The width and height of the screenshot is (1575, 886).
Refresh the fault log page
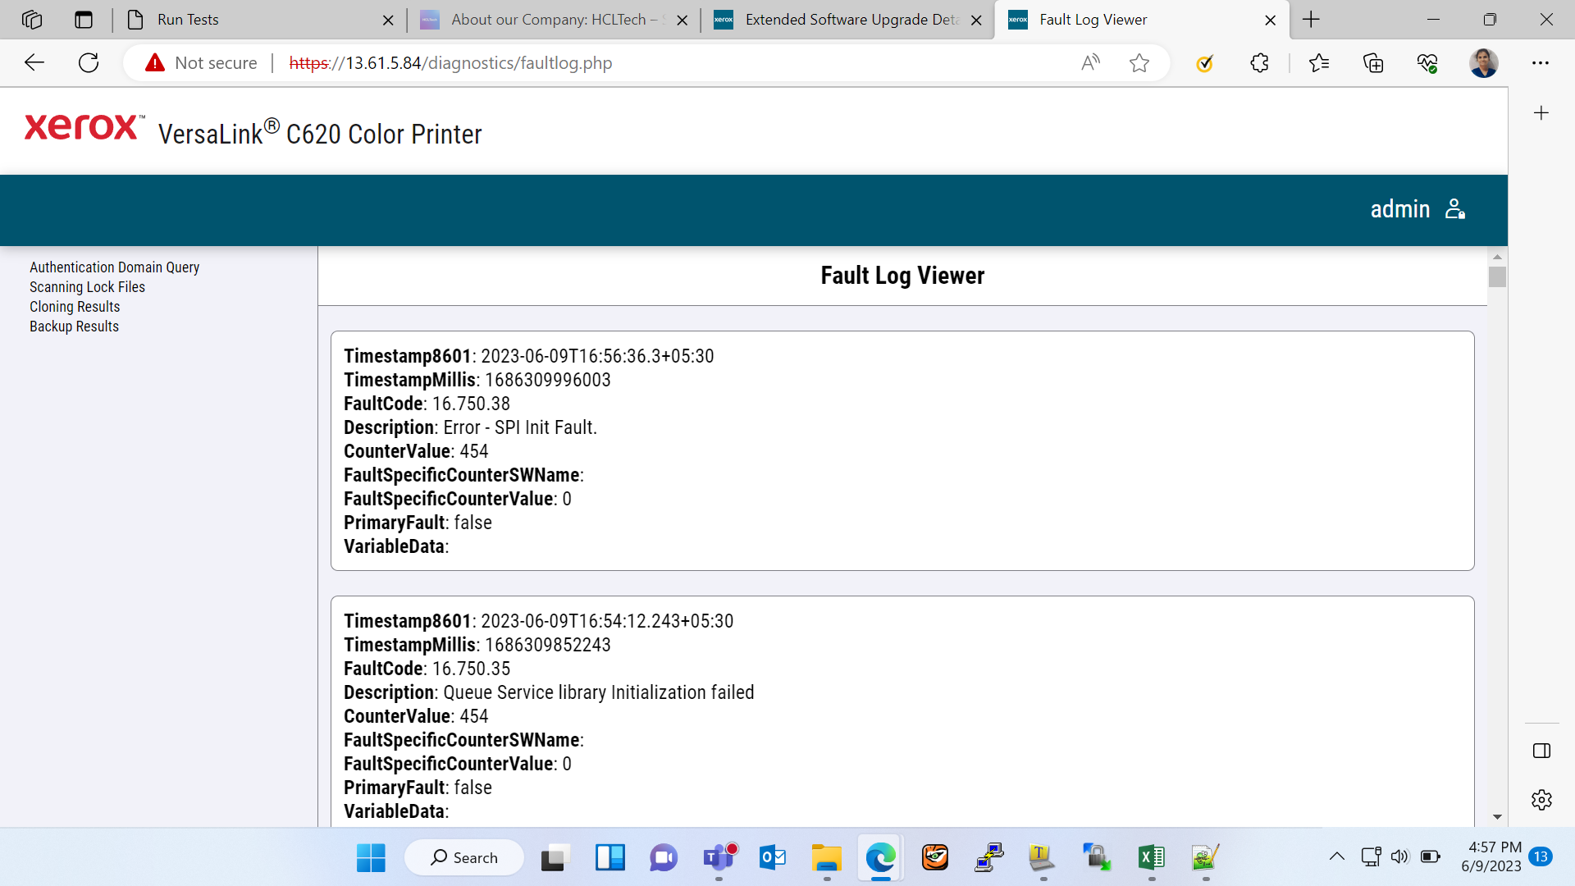pos(89,63)
